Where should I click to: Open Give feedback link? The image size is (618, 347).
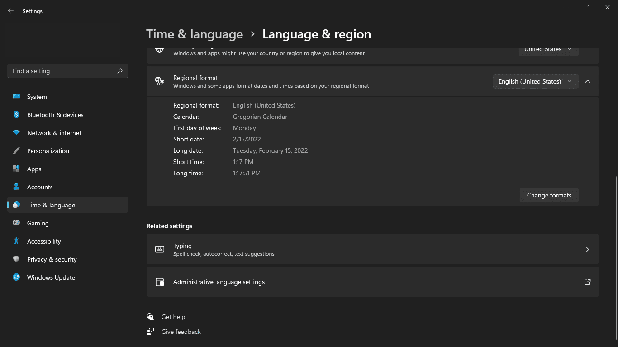(x=181, y=332)
